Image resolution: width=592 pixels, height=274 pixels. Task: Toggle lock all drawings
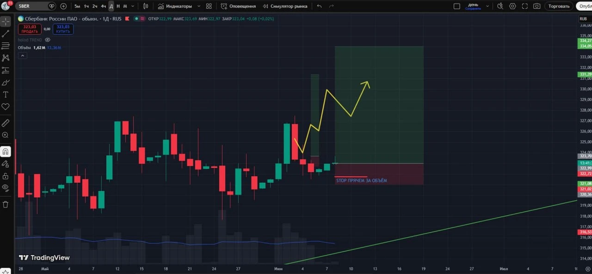(x=6, y=176)
